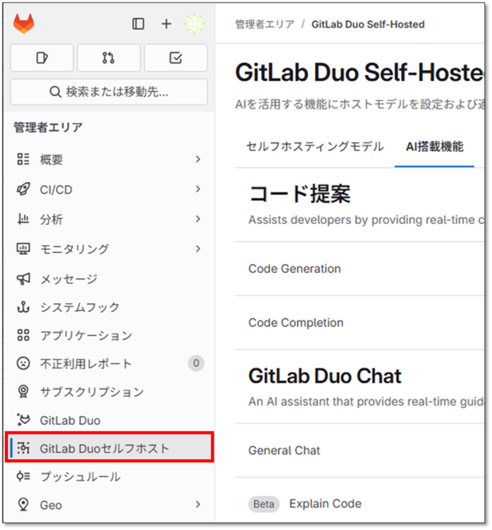
Task: Click the 不正利用レポート sad face icon
Action: [x=23, y=363]
